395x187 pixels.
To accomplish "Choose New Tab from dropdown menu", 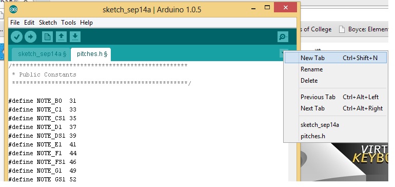I will 336,58.
